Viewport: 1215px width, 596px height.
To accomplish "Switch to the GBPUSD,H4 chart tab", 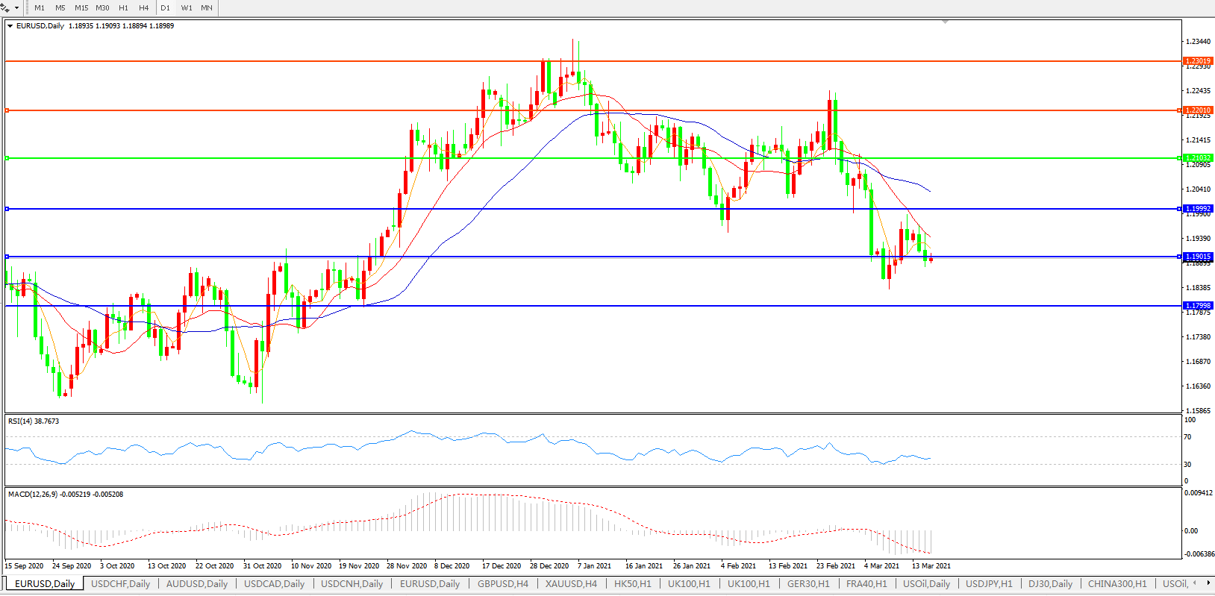I will pos(502,584).
